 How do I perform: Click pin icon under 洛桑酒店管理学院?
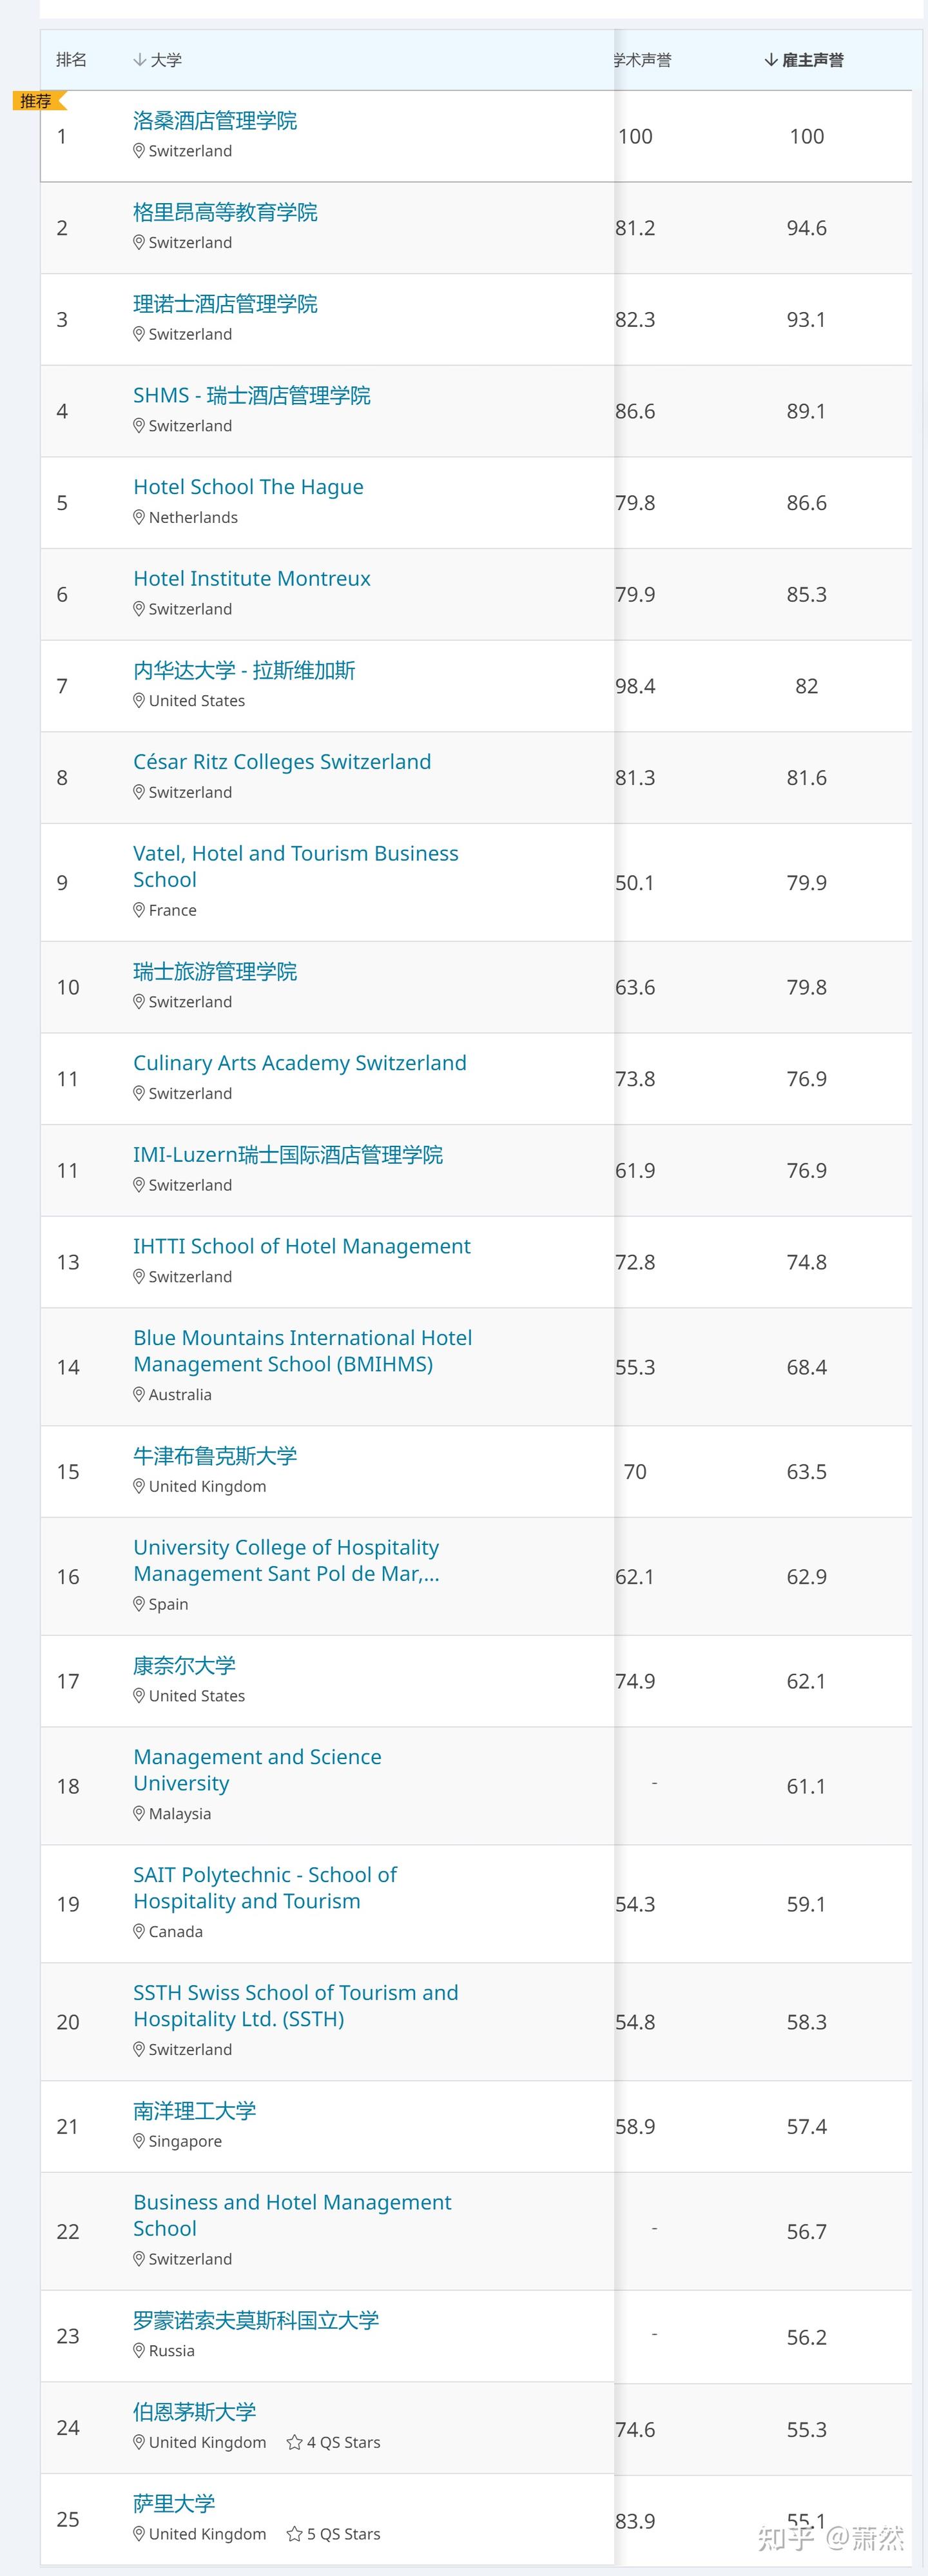coord(139,151)
